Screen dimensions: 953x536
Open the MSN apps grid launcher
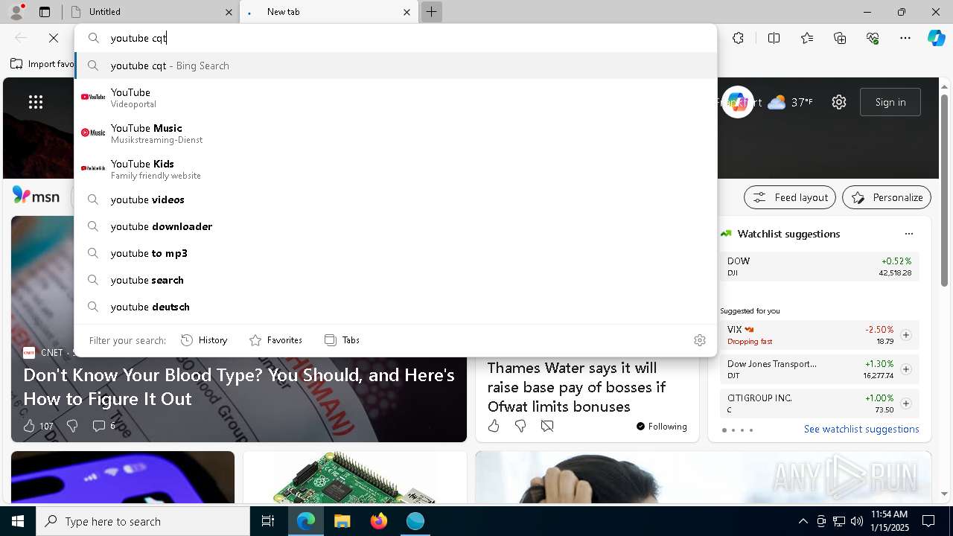(x=36, y=102)
